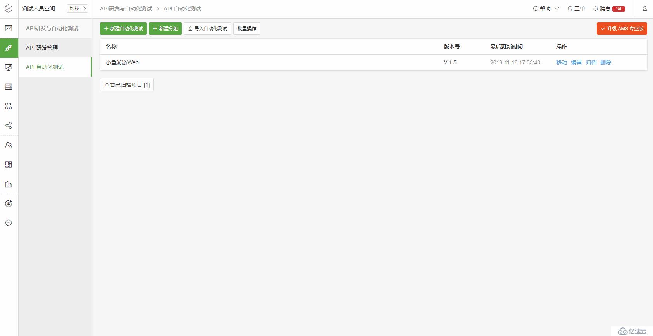Click 归档 for 小鱼游游Web
The image size is (653, 336).
591,62
